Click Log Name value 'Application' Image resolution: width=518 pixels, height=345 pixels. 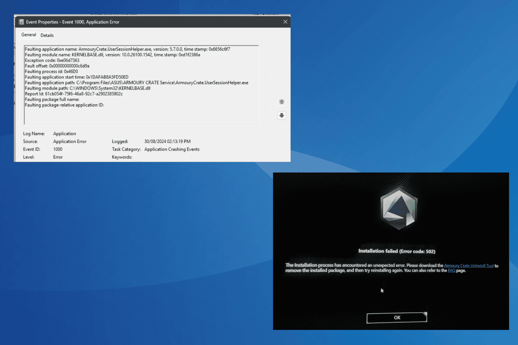(64, 134)
